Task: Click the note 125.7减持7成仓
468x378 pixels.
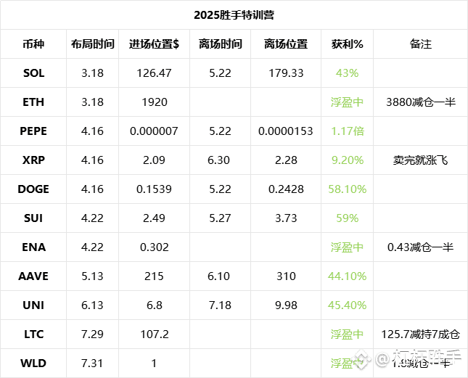Action: point(421,334)
